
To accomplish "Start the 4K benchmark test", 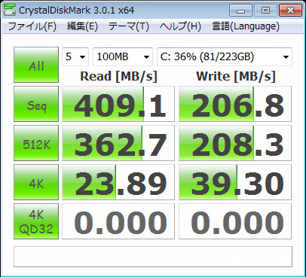I will tap(36, 182).
